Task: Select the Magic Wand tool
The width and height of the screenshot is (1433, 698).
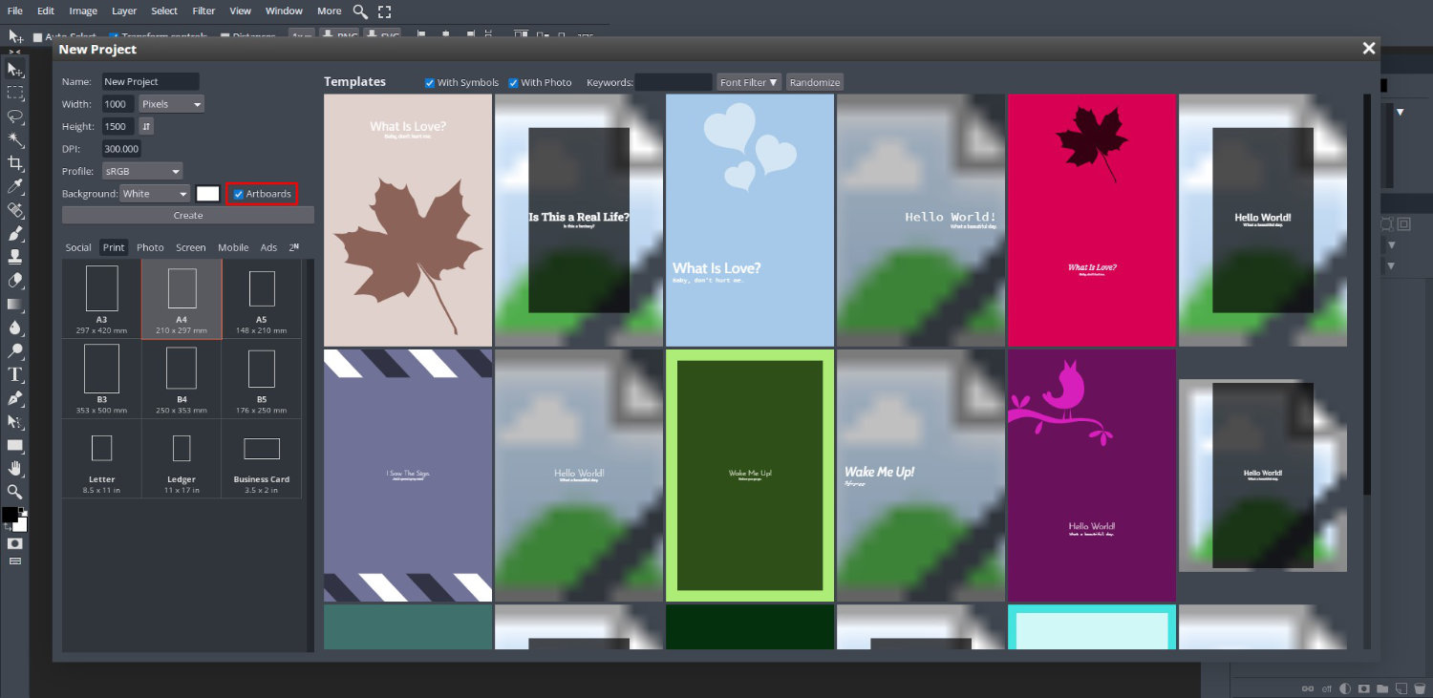Action: coord(15,139)
